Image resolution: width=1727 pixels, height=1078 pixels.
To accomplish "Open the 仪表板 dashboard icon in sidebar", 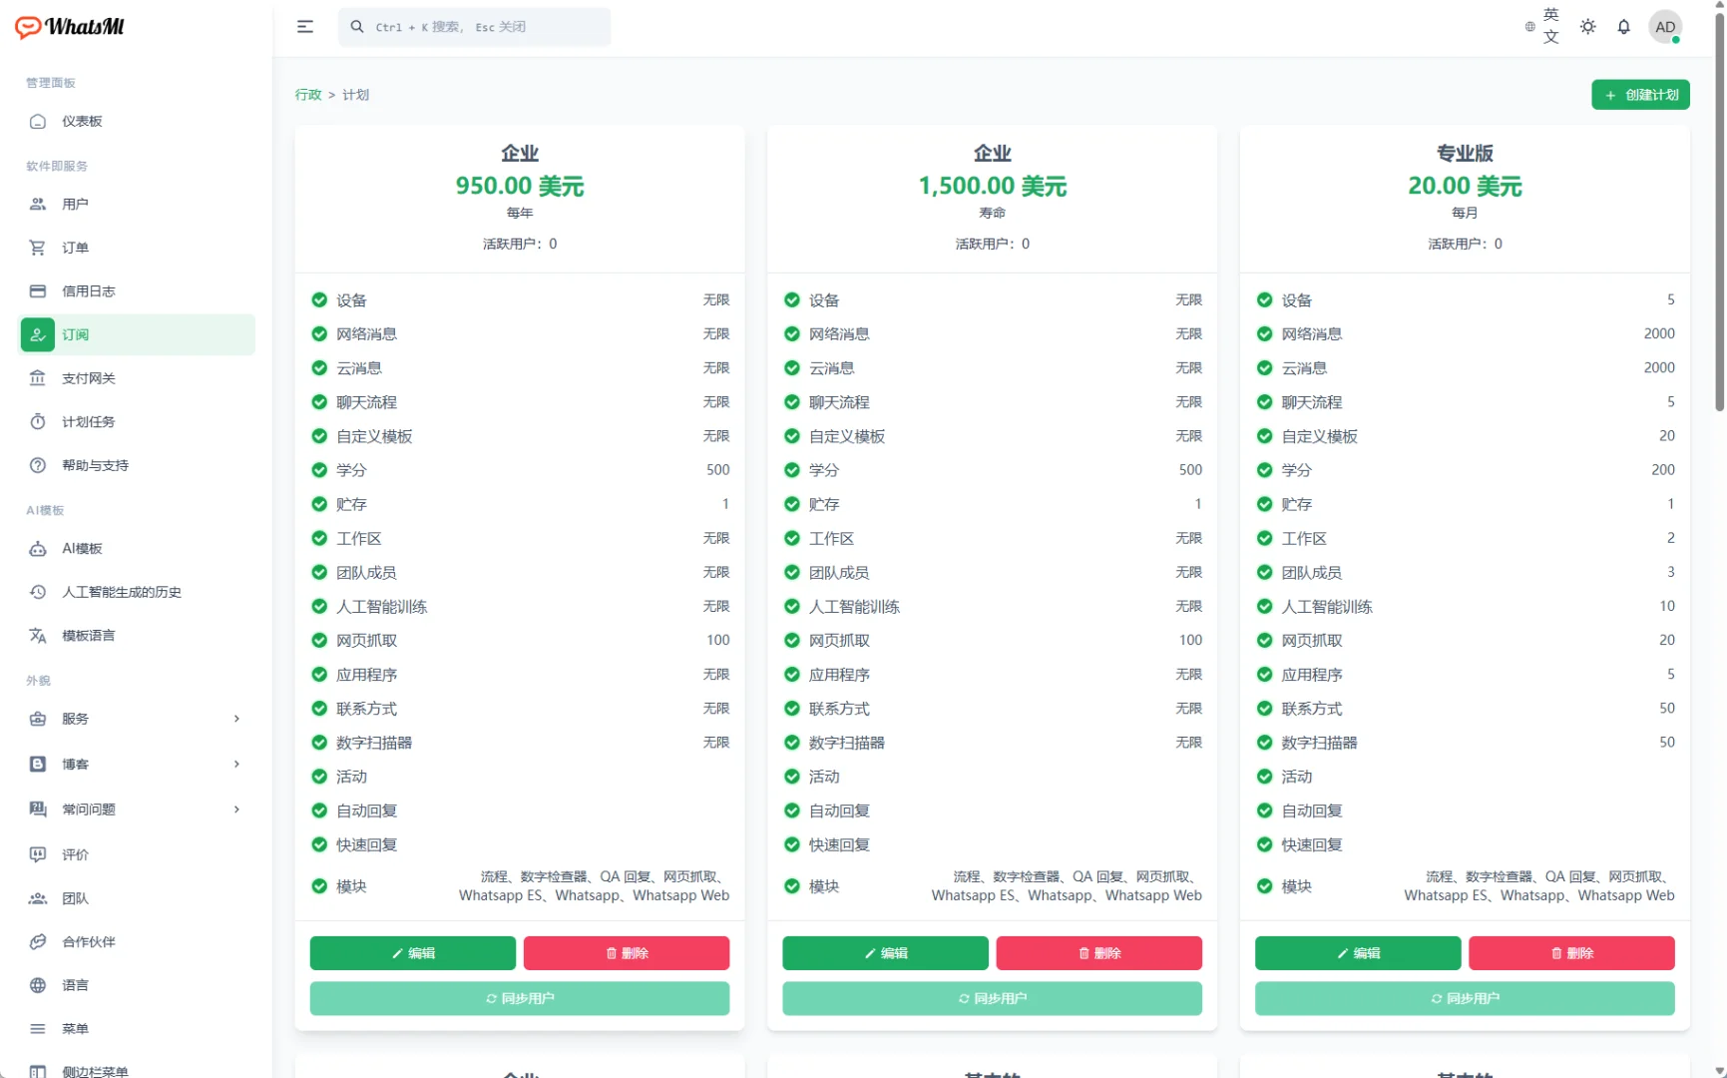I will click(38, 122).
